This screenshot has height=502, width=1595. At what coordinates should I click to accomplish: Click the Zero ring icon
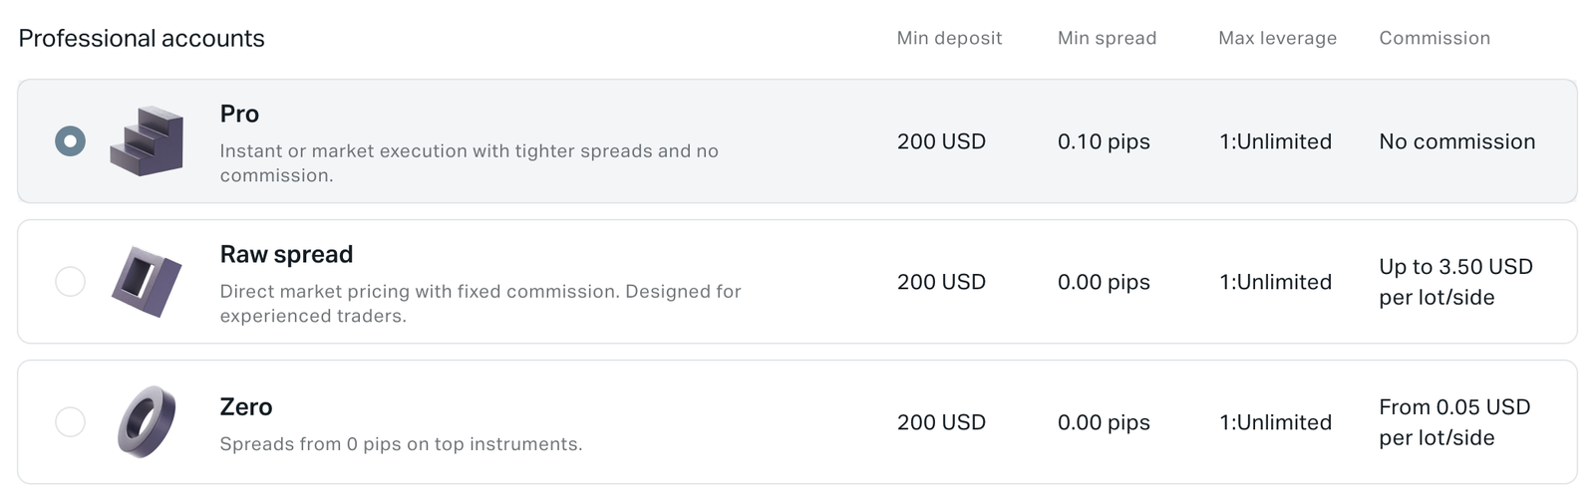pos(147,421)
